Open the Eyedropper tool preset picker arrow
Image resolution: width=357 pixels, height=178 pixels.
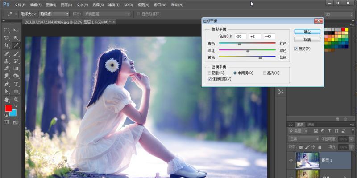coord(16,14)
